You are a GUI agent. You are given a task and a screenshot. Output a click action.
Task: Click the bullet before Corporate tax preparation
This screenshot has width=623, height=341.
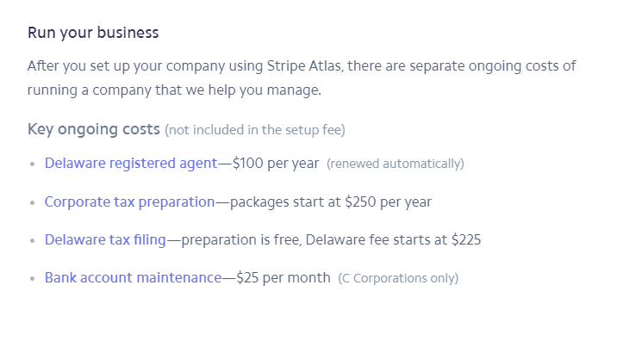tap(33, 202)
